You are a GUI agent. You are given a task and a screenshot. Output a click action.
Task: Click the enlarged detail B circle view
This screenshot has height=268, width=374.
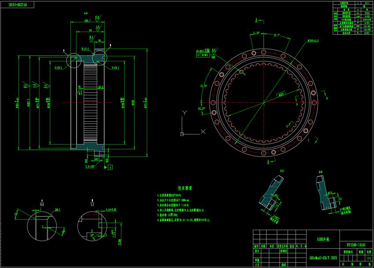(x=92, y=226)
